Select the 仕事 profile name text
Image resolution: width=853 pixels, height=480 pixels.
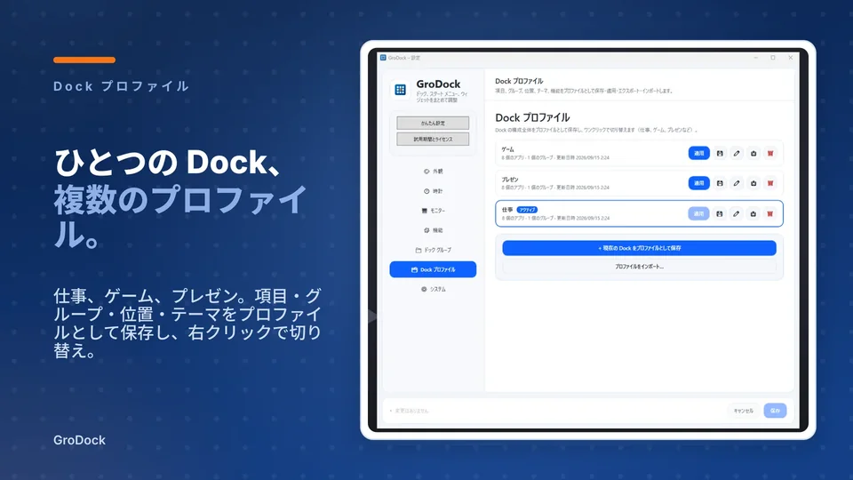tap(507, 210)
